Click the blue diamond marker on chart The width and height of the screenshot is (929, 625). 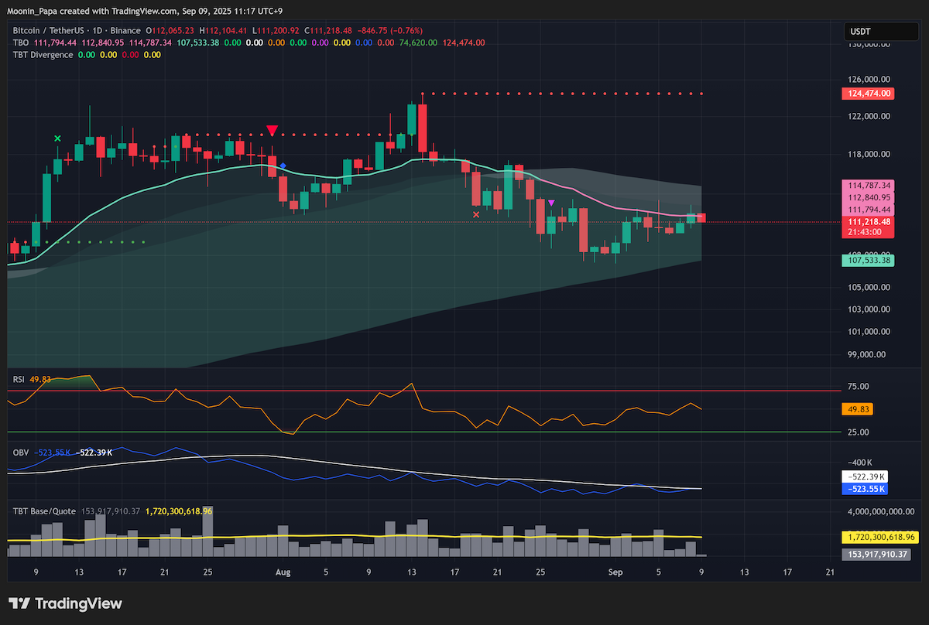(283, 166)
